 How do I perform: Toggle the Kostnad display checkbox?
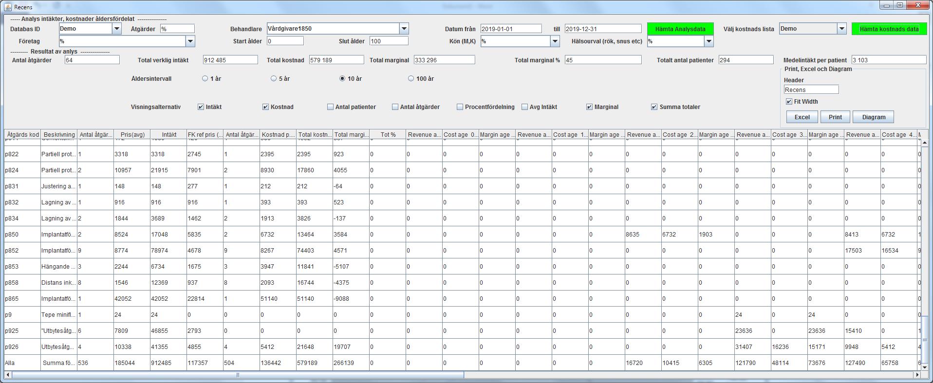(x=265, y=107)
